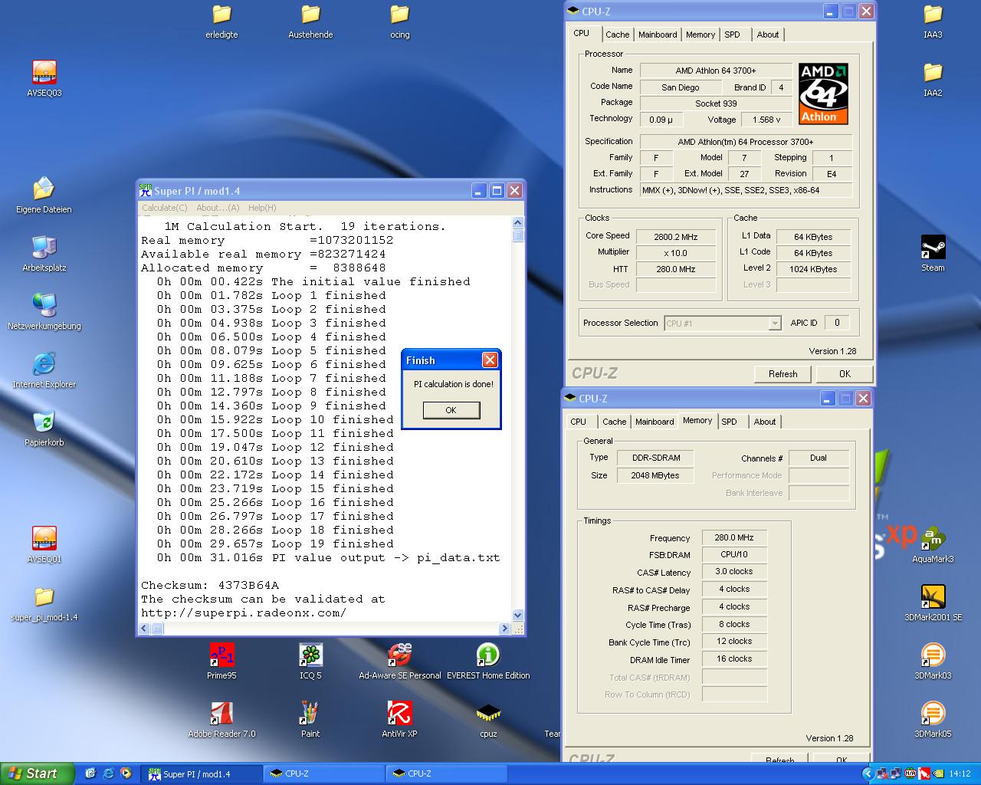This screenshot has width=981, height=785.
Task: Launch Internet Explorer desktop icon
Action: (x=44, y=370)
